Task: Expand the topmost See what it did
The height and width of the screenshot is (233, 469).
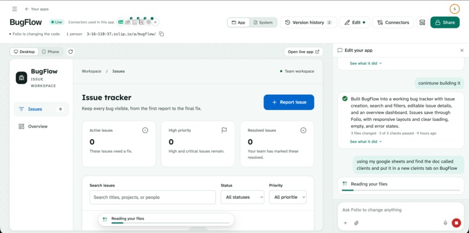Action: [366, 63]
